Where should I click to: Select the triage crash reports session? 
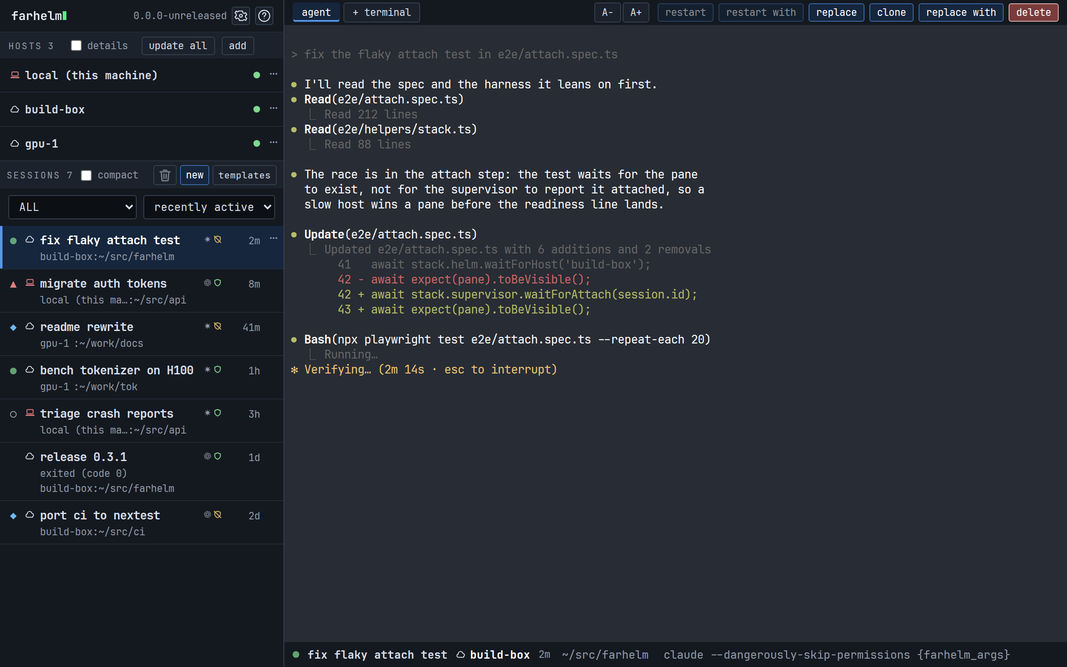click(142, 421)
